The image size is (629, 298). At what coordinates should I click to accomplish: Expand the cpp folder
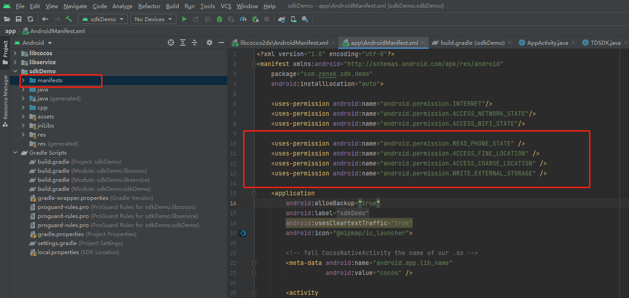(23, 108)
